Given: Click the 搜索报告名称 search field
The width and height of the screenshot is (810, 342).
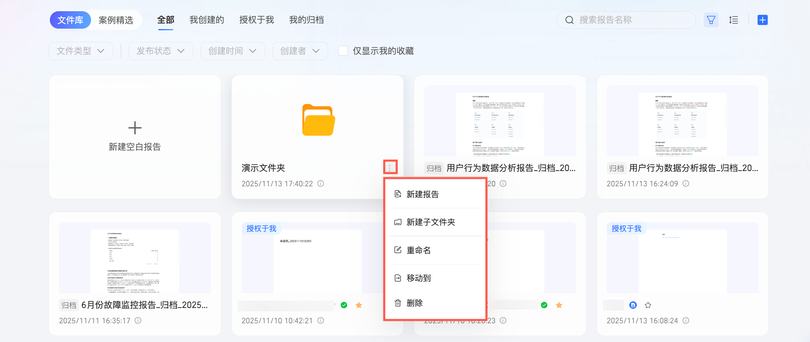Looking at the screenshot, I should click(x=626, y=20).
